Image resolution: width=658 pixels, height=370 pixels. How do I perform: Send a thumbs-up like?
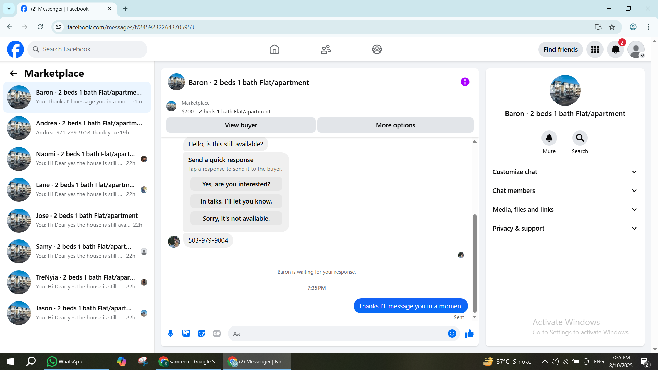click(469, 333)
